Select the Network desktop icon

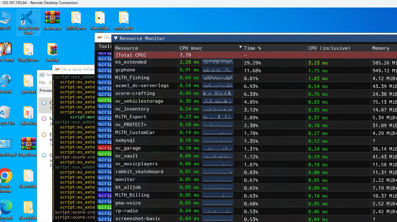pyautogui.click(x=5, y=84)
